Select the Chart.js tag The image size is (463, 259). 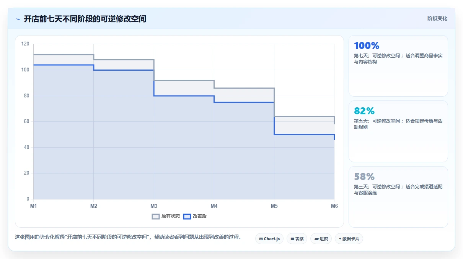[x=269, y=239]
